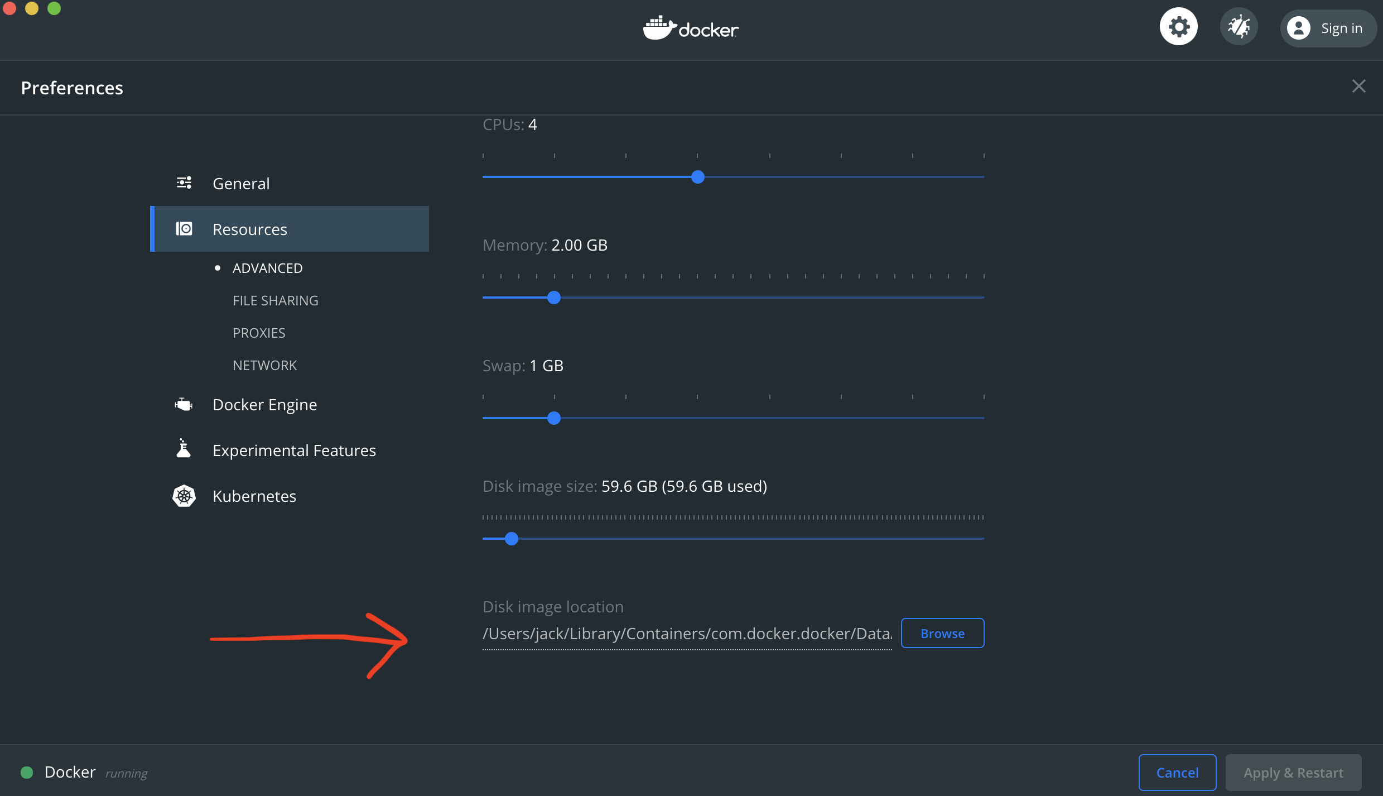This screenshot has height=796, width=1383.
Task: Open the PROXIES settings section
Action: [259, 332]
